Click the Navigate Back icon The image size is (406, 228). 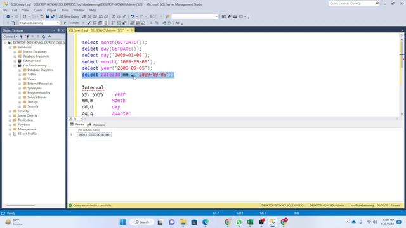pos(8,16)
